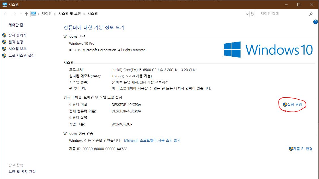
Task: Go to Control Panel Home (제어판 홈)
Action: (x=16, y=25)
